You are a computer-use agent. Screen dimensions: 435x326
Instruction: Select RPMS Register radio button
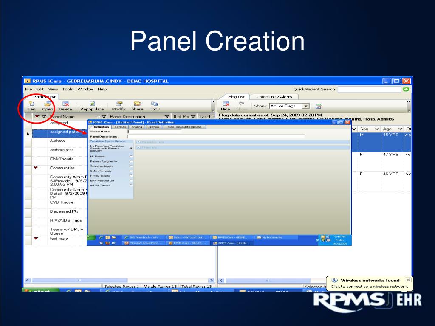click(131, 176)
